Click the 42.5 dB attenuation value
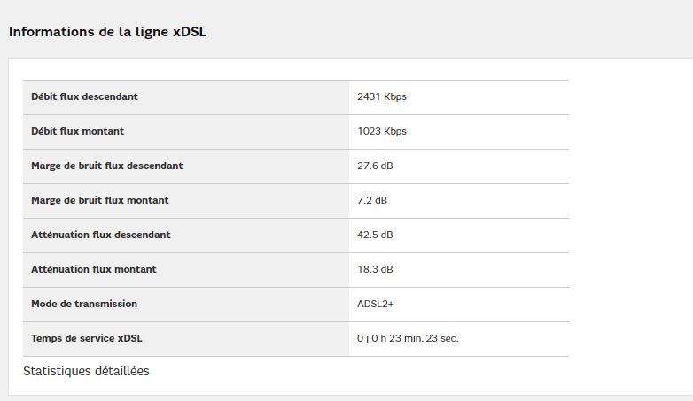The height and width of the screenshot is (401, 693). 375,235
